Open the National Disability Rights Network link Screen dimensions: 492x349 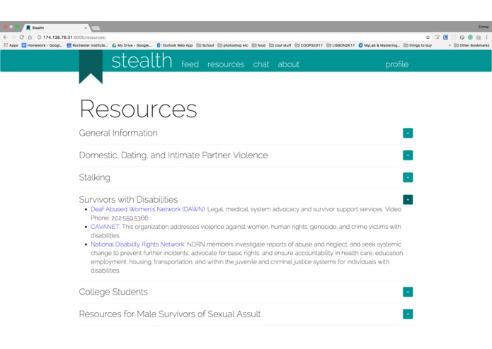[138, 244]
